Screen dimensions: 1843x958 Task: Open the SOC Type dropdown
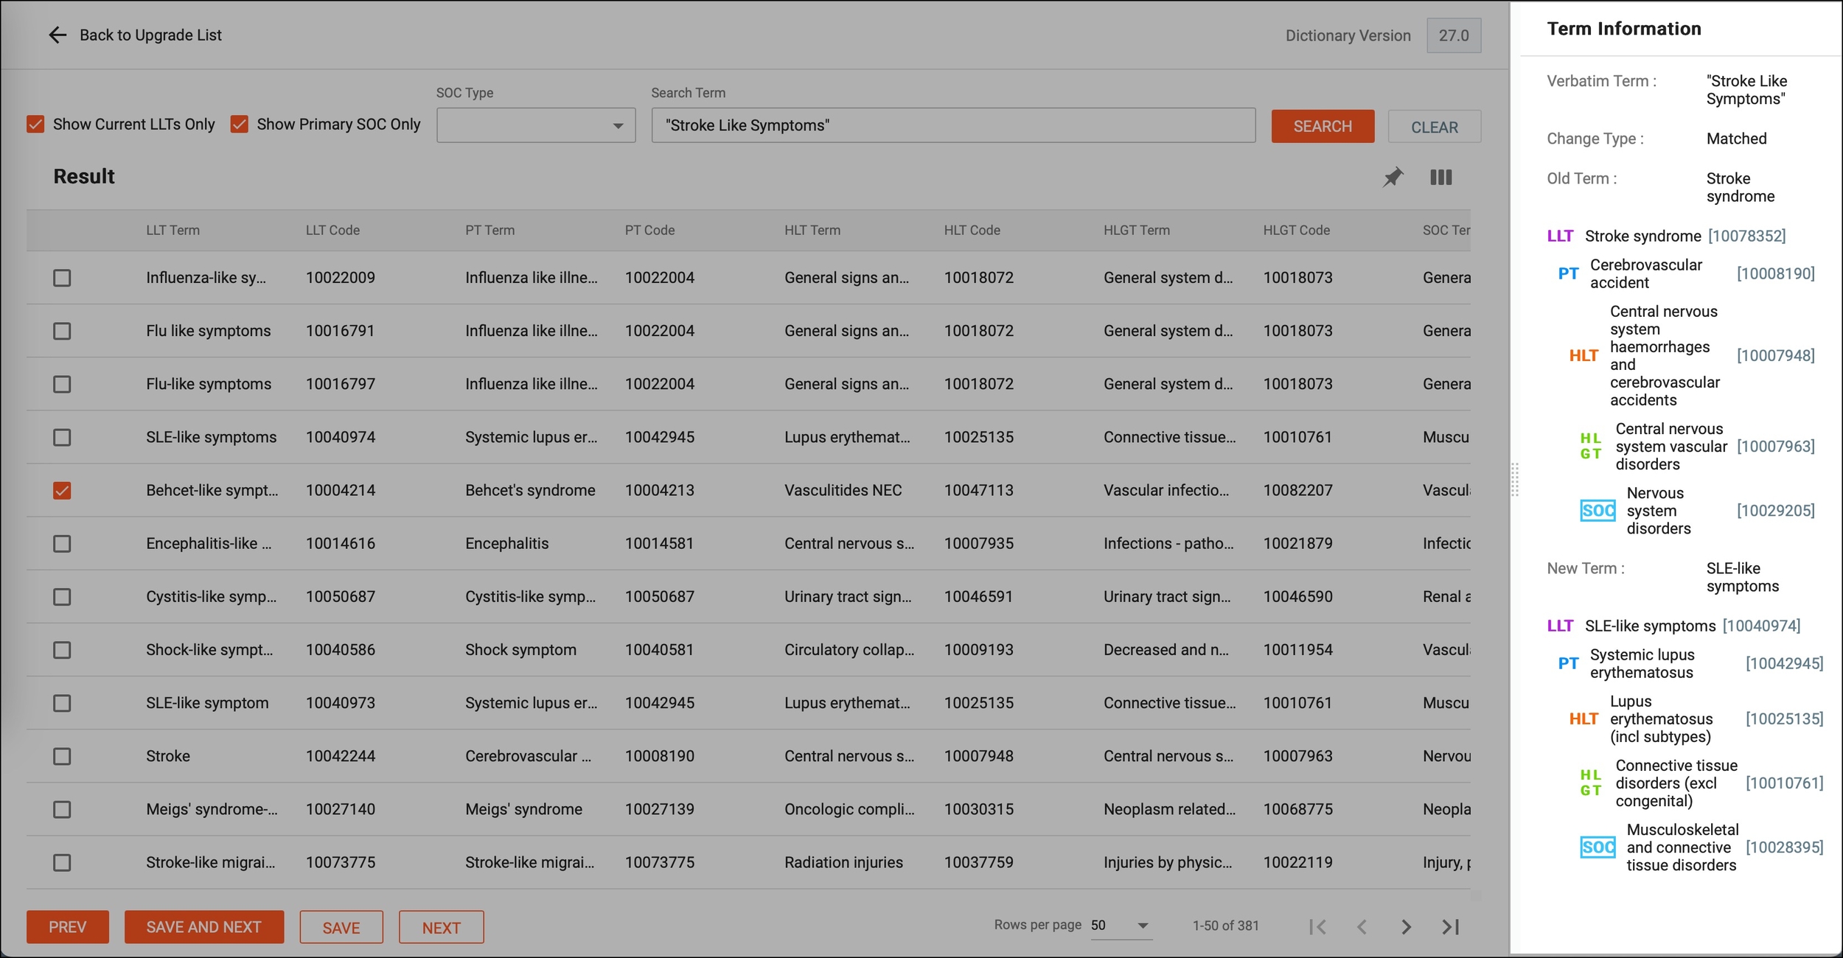pyautogui.click(x=536, y=125)
